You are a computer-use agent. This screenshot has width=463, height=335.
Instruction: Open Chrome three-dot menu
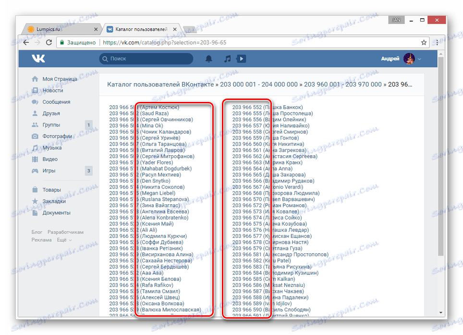pos(437,42)
